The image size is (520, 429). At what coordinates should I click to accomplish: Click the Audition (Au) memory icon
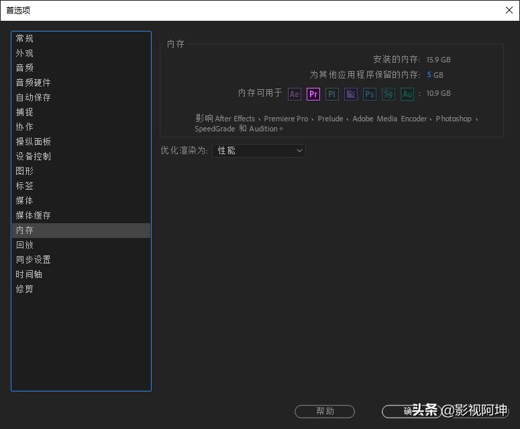point(407,94)
